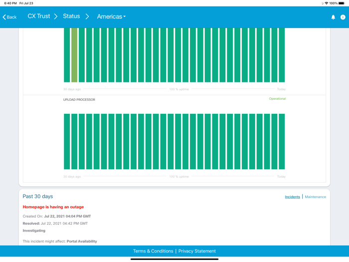Click the battery icon in the status bar
Image resolution: width=349 pixels, height=262 pixels.
[342, 3]
